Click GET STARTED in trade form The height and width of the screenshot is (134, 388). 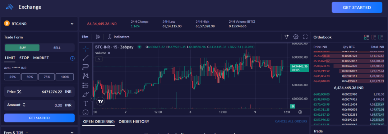click(x=40, y=118)
